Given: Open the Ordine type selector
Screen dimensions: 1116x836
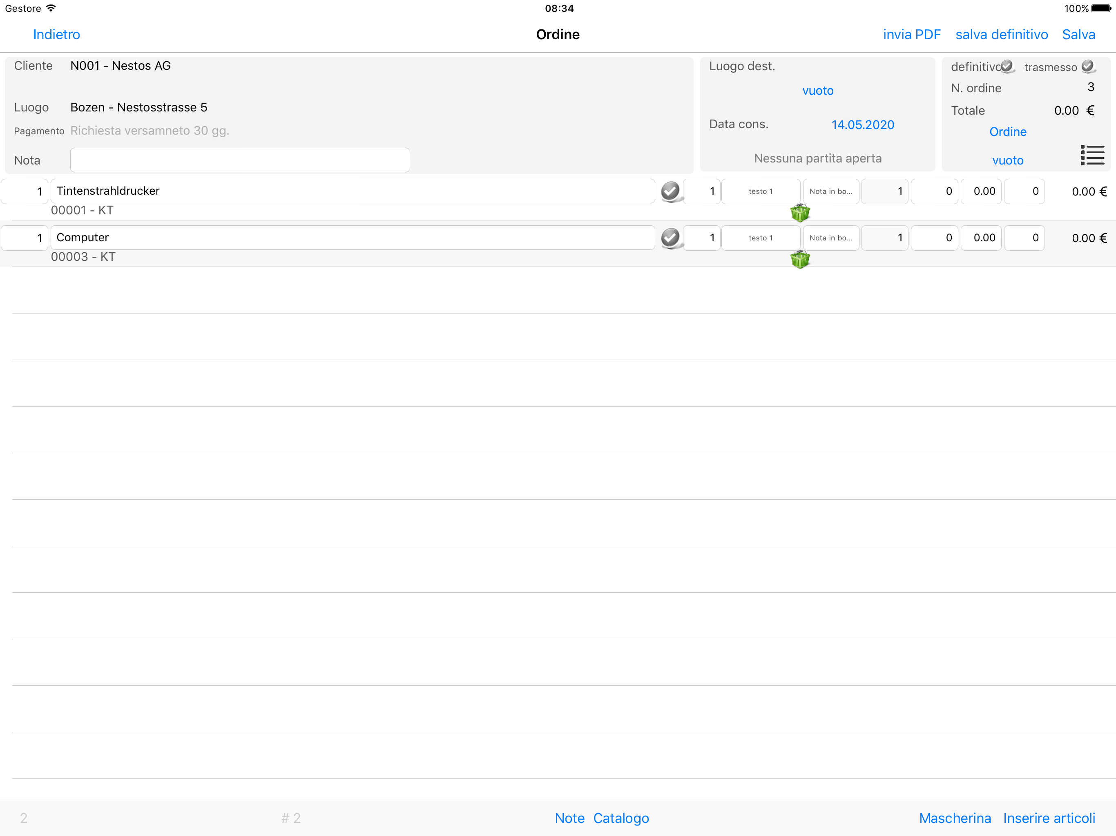Looking at the screenshot, I should [x=1007, y=131].
